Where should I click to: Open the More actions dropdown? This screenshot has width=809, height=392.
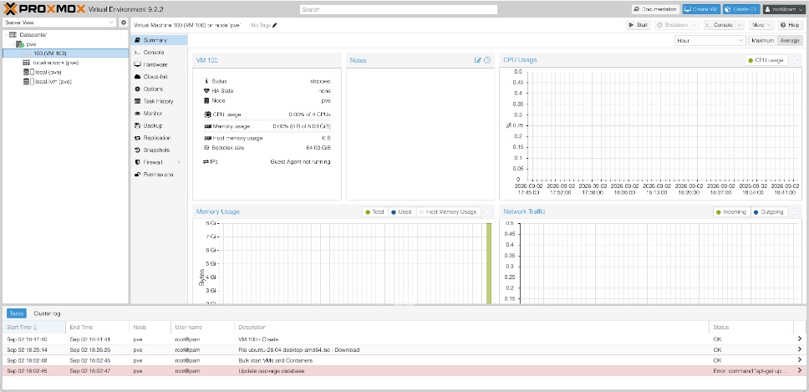761,25
